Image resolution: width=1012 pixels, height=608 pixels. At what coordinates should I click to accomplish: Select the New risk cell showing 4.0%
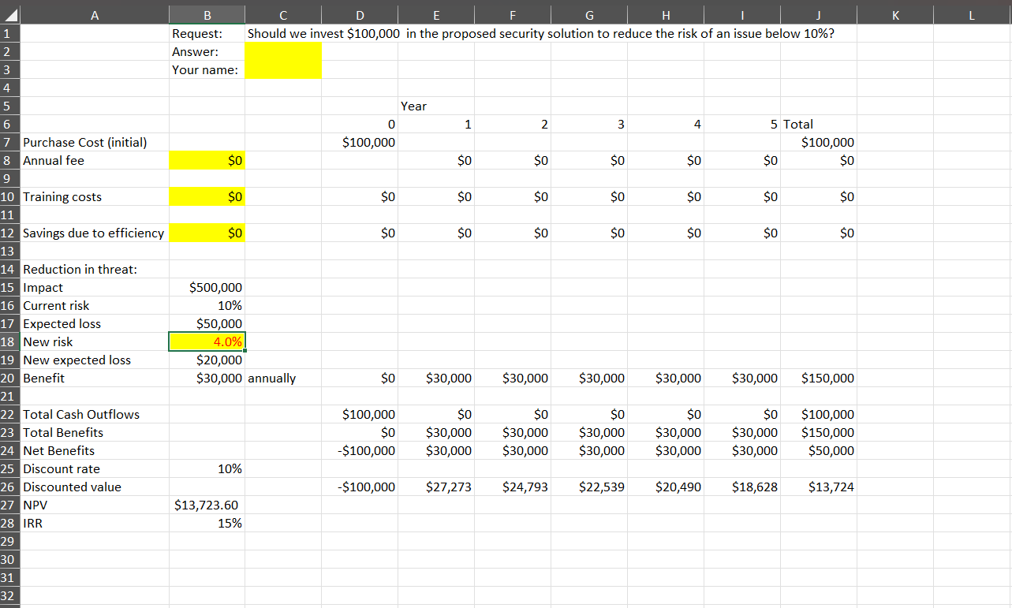point(207,342)
